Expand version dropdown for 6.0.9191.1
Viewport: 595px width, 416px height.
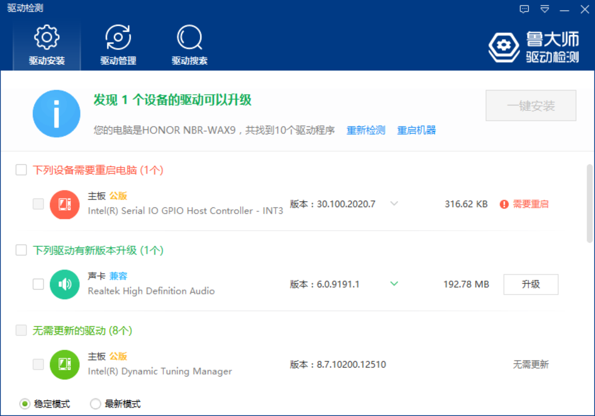394,284
